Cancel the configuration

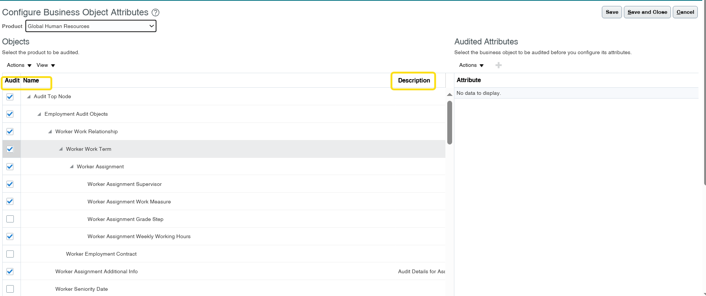click(x=685, y=12)
